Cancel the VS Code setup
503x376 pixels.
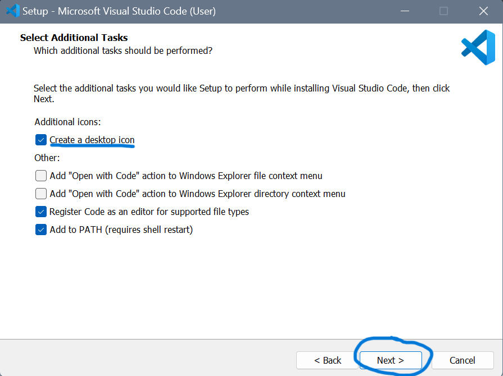pyautogui.click(x=463, y=360)
